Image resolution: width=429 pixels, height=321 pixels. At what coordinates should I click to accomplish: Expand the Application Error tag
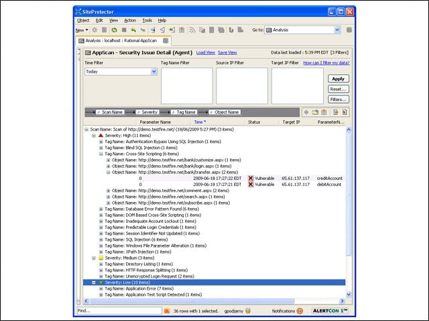(101, 288)
